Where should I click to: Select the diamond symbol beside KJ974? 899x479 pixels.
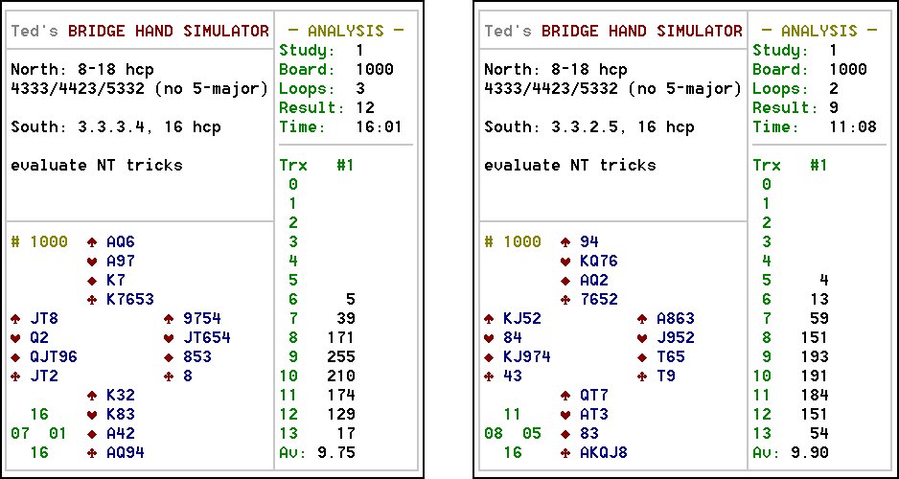coord(489,357)
